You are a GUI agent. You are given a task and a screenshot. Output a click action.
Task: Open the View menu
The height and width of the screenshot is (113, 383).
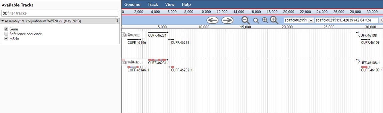(x=170, y=4)
